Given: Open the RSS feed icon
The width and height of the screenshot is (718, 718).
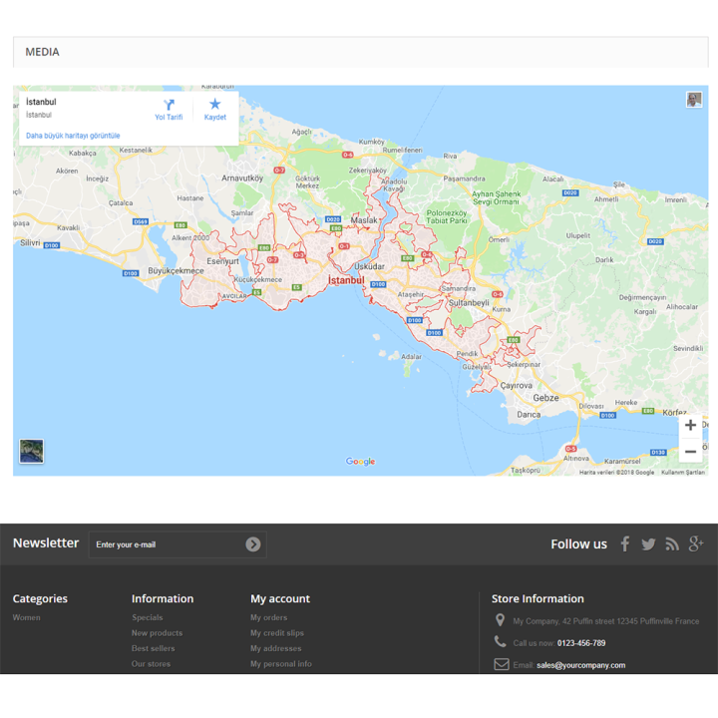Looking at the screenshot, I should [672, 544].
